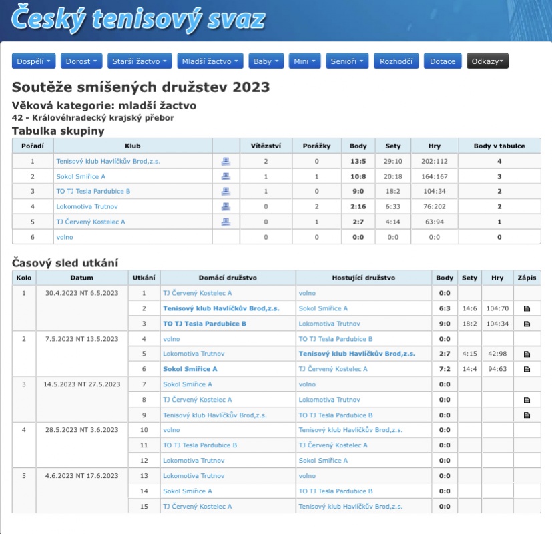Open roster icon for TJ Červený Kostelec A

[226, 222]
